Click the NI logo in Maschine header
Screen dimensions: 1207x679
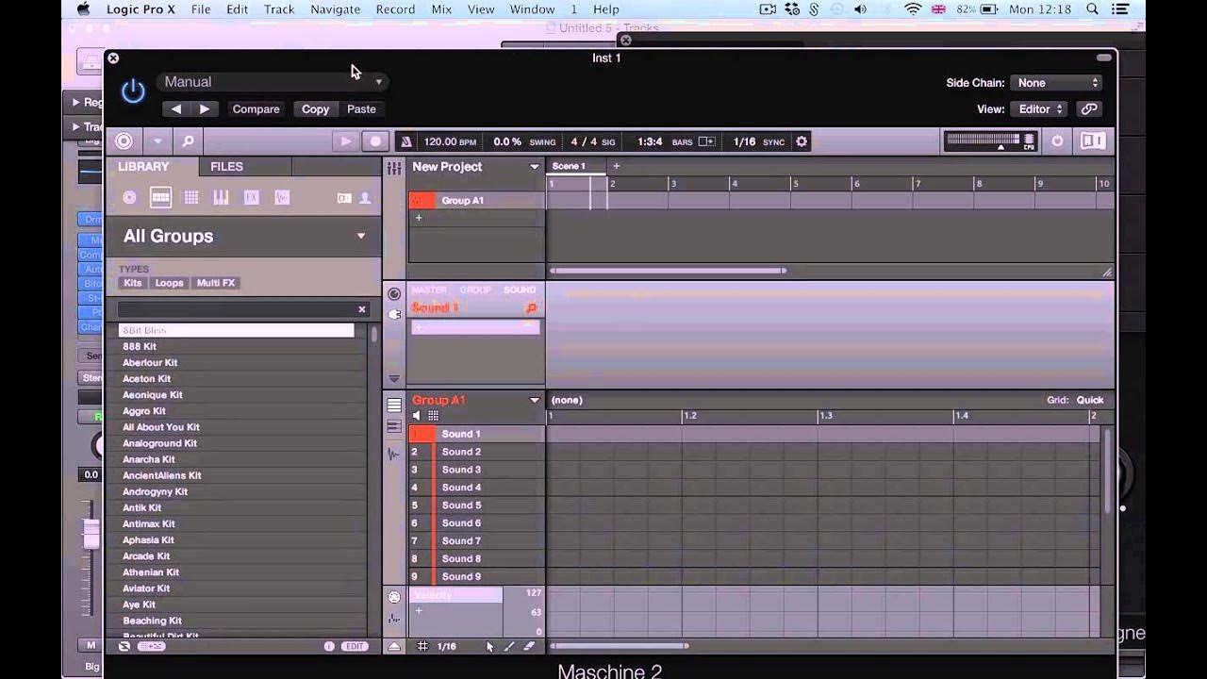click(x=1092, y=141)
